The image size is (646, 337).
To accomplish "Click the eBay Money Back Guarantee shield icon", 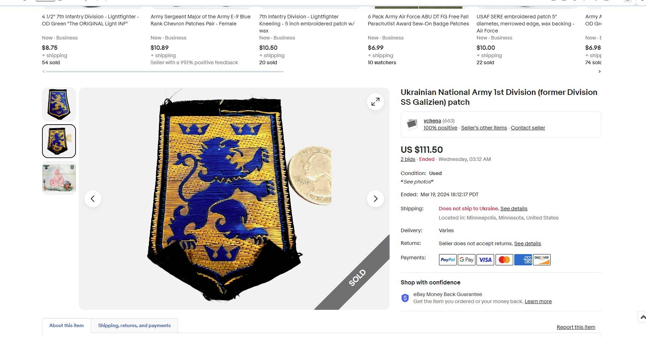I will [x=405, y=298].
